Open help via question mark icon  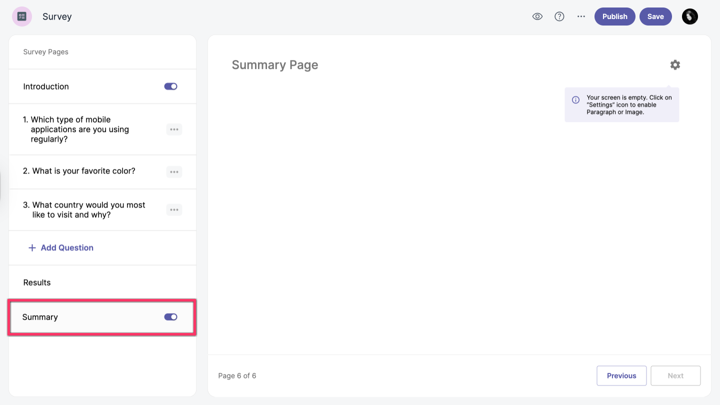point(559,16)
